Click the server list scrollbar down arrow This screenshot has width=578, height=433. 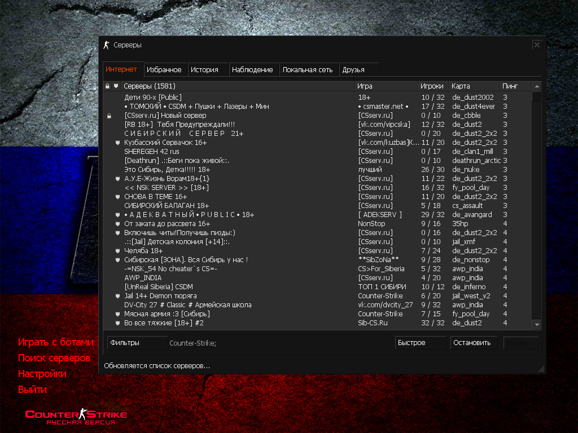pyautogui.click(x=537, y=324)
